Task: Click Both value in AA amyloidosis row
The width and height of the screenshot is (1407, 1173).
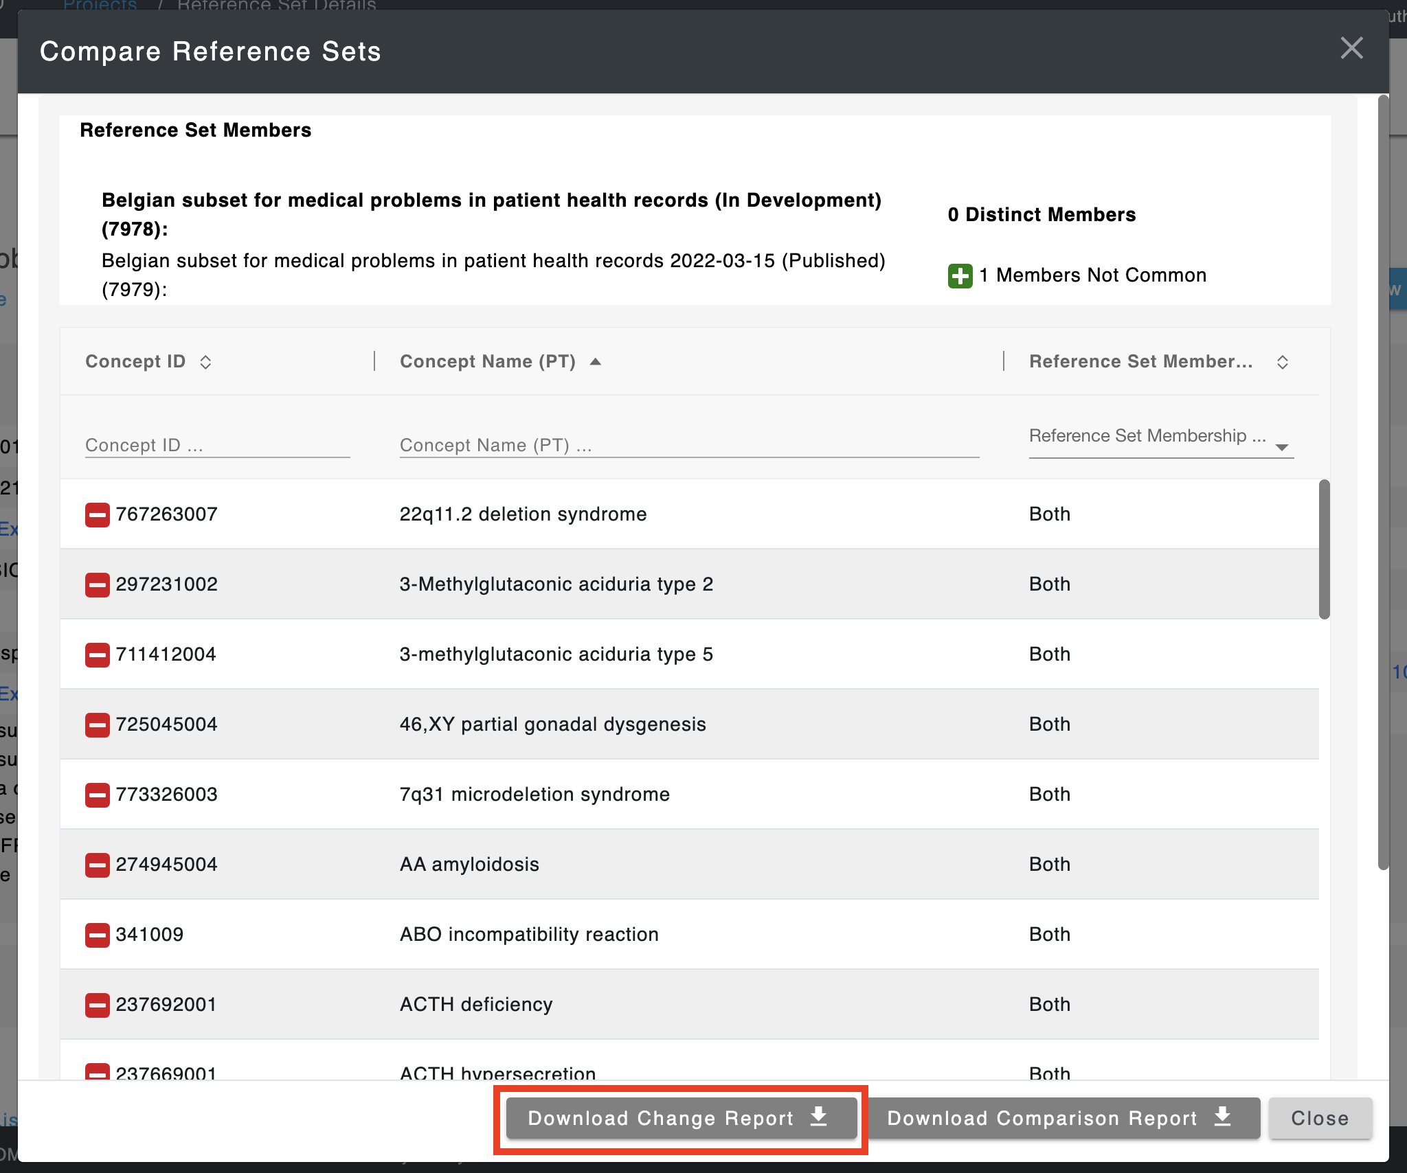Action: [x=1049, y=864]
